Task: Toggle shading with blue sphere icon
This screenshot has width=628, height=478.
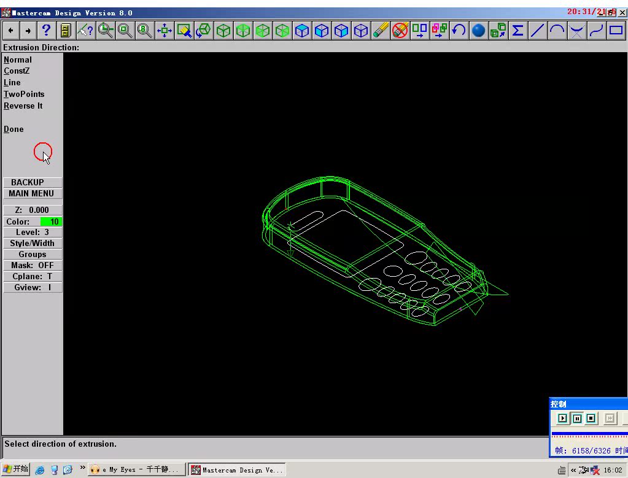Action: pyautogui.click(x=479, y=31)
